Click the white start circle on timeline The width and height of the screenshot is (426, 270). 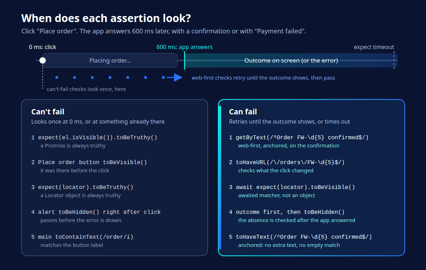43,60
